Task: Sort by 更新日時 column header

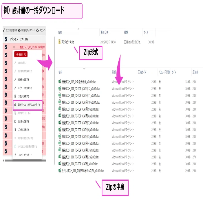Action: (x=104, y=32)
